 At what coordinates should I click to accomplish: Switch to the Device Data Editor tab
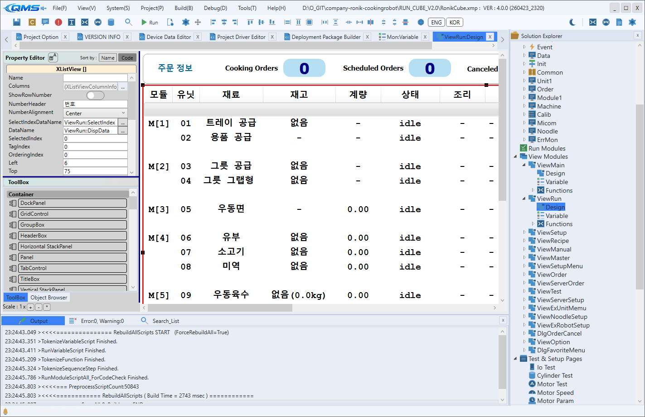click(169, 37)
